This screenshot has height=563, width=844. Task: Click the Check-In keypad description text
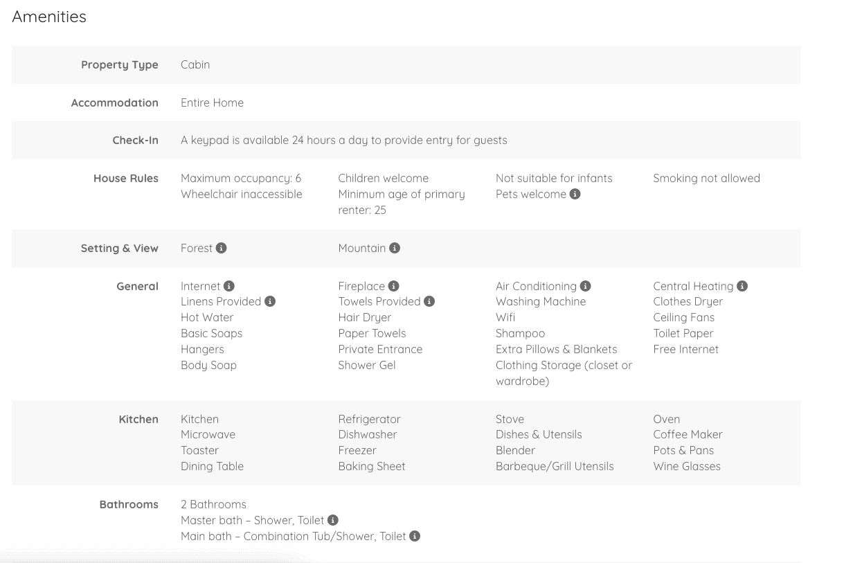343,141
